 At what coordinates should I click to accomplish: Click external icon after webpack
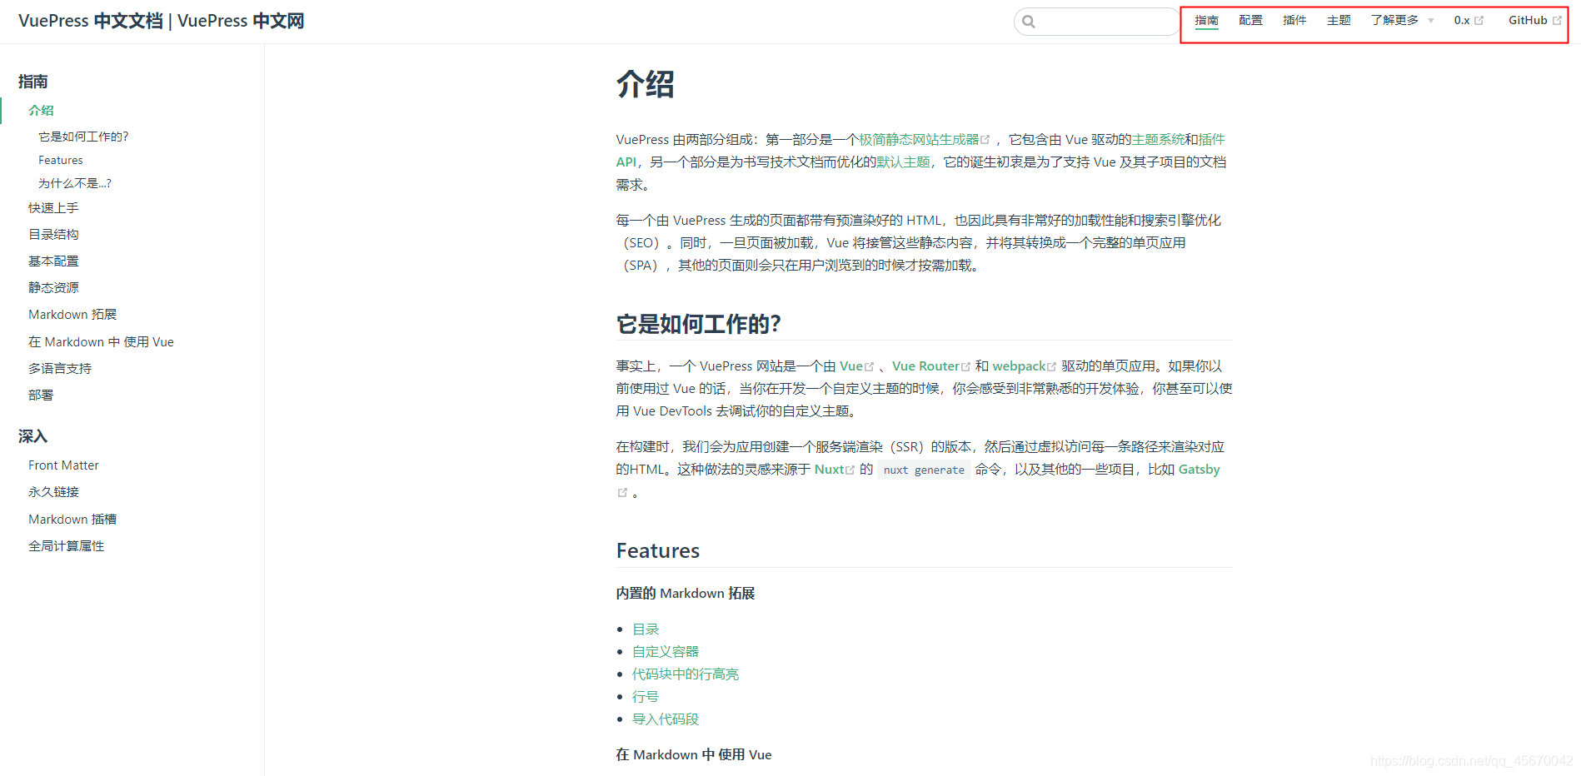1051,367
